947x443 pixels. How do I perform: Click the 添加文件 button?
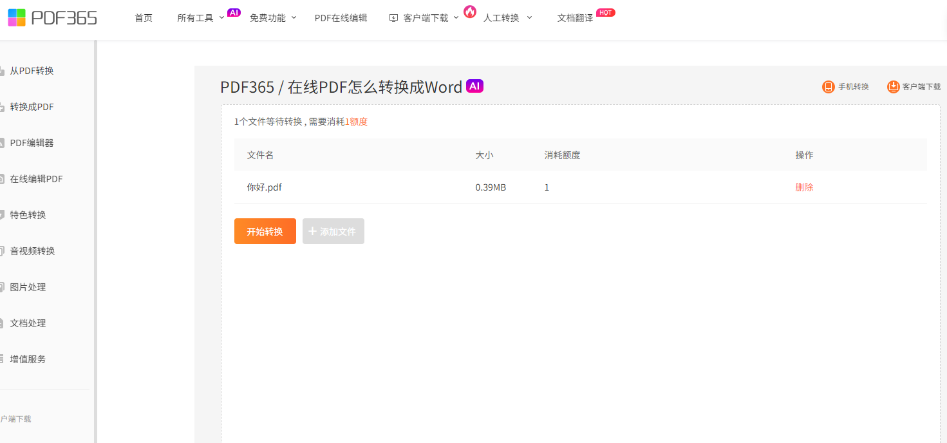pyautogui.click(x=333, y=231)
